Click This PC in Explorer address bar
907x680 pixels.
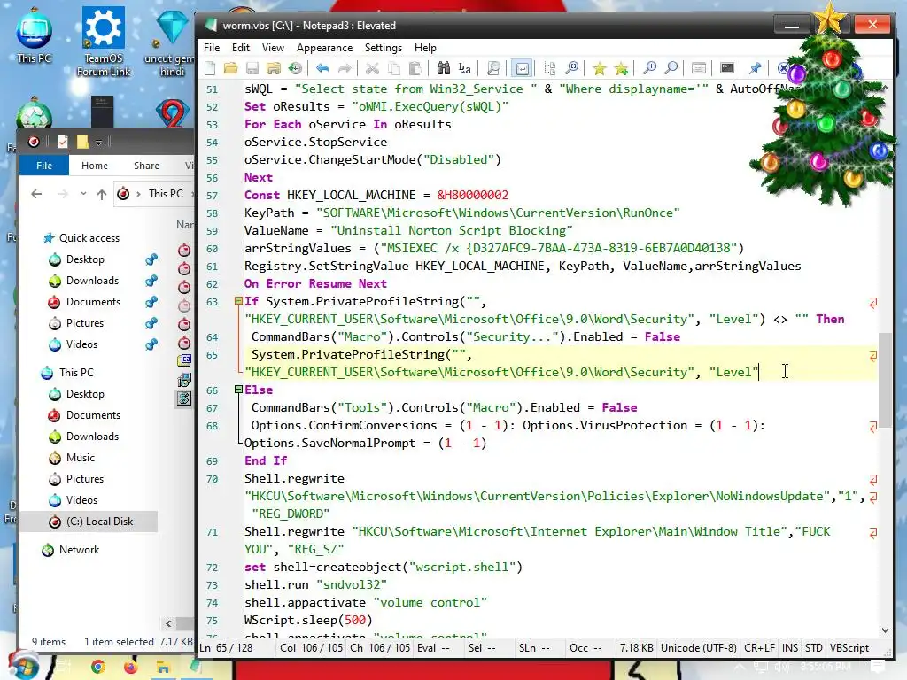pos(166,194)
